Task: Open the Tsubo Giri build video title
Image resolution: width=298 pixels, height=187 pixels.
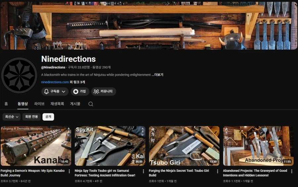Action: [179, 173]
